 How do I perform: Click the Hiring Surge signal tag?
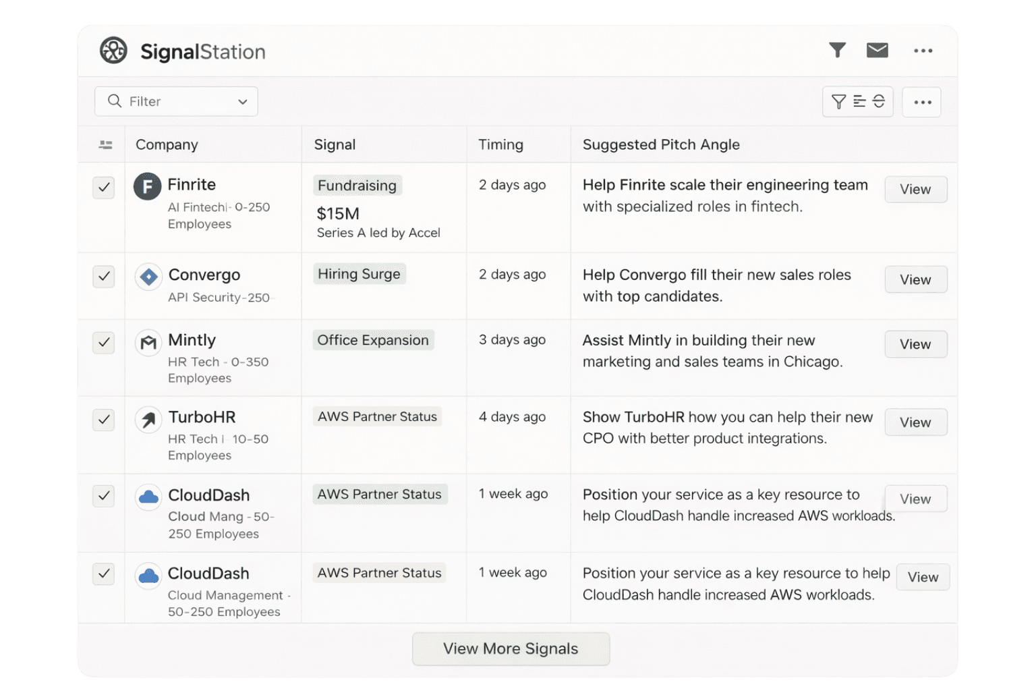tap(359, 274)
